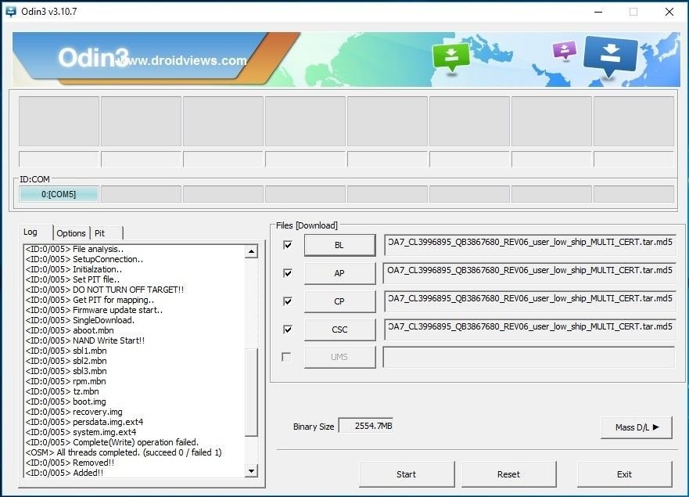Uncheck the CSC file checkbox
This screenshot has height=497, width=689.
point(288,330)
